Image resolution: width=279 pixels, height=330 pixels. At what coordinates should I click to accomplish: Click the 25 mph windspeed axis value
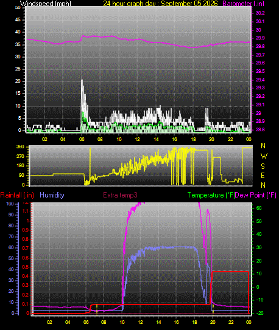18,69
